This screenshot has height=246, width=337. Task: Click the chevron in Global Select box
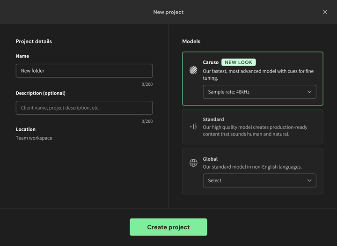(309, 180)
